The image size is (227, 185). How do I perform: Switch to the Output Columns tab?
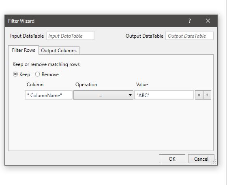pos(59,51)
